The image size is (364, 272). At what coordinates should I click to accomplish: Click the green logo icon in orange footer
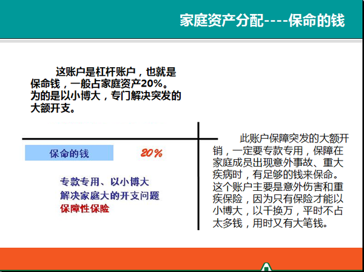[266, 267]
